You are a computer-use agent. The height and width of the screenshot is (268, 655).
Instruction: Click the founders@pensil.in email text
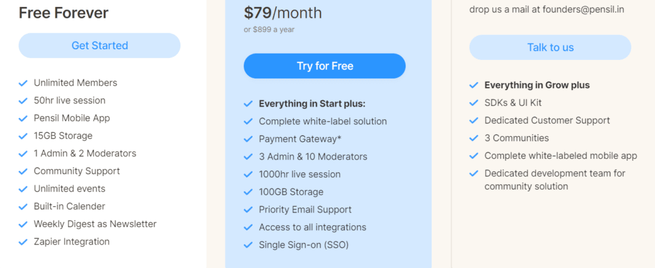[583, 10]
